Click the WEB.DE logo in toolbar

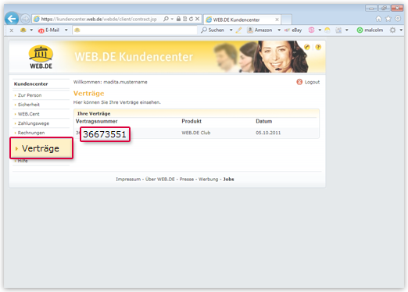(23, 30)
